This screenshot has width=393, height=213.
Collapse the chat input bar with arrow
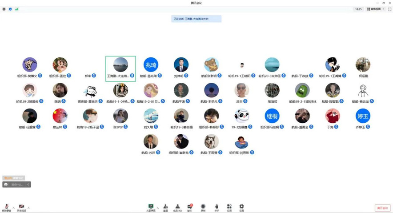click(x=28, y=185)
